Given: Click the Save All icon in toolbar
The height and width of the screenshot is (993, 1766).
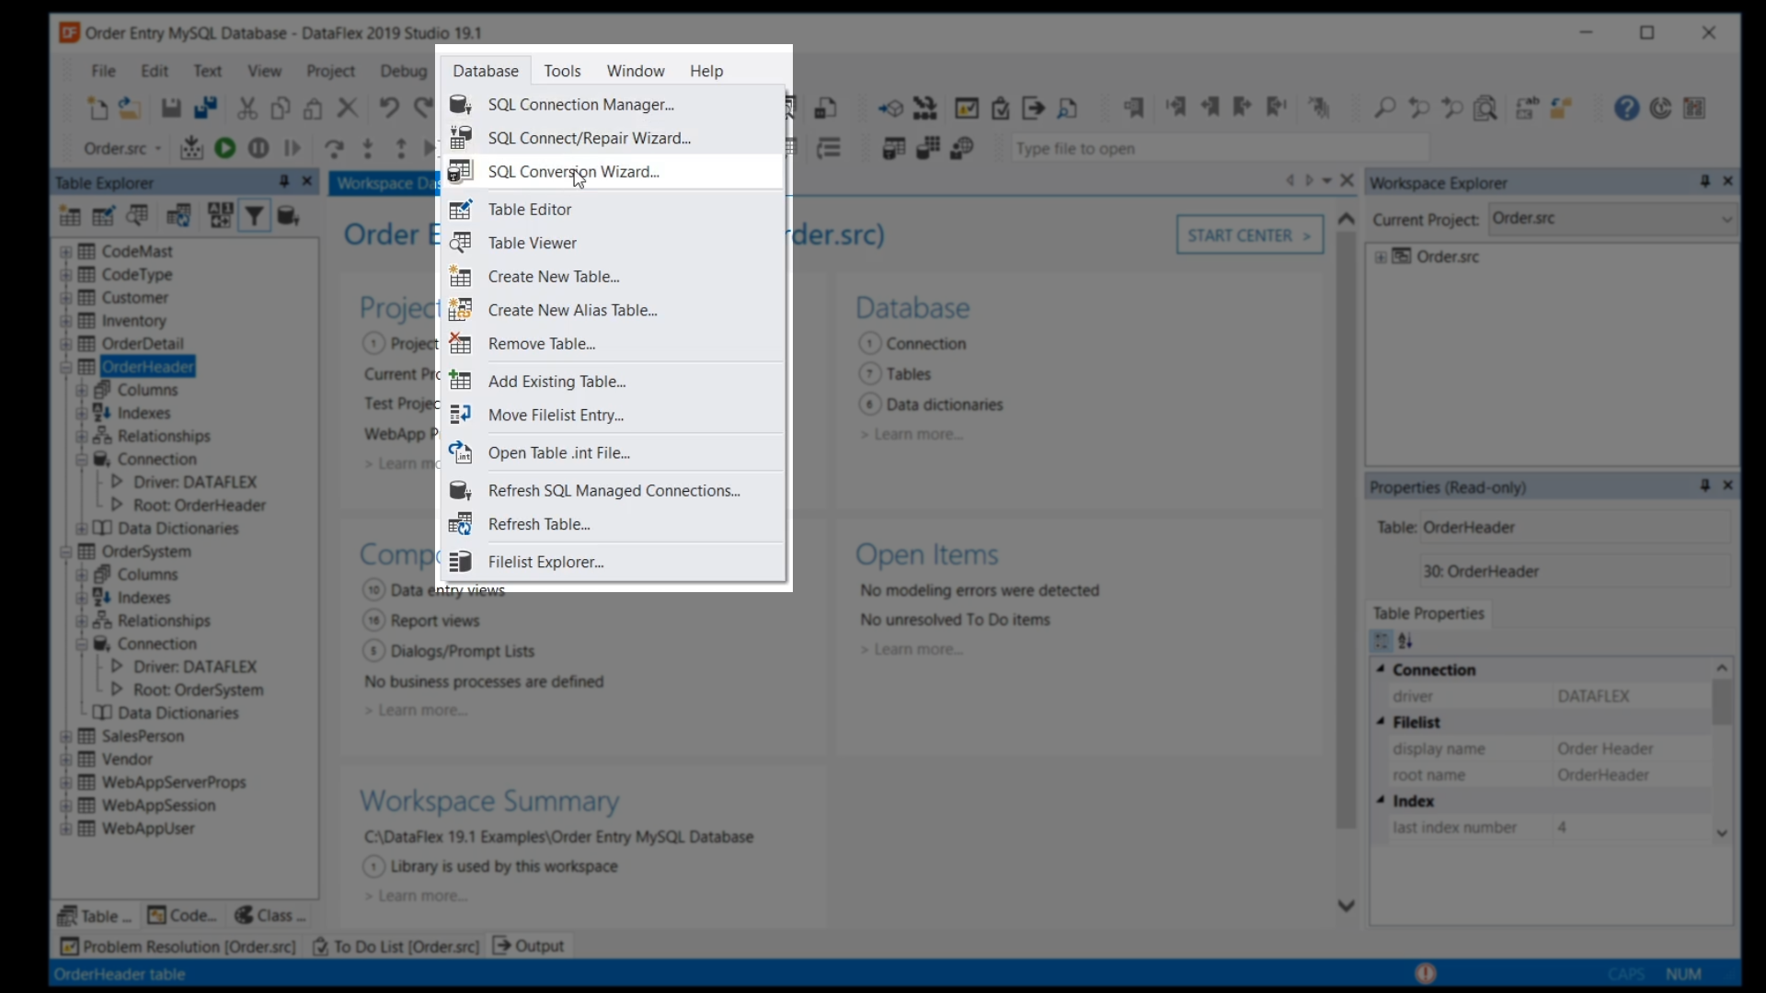Looking at the screenshot, I should (205, 108).
